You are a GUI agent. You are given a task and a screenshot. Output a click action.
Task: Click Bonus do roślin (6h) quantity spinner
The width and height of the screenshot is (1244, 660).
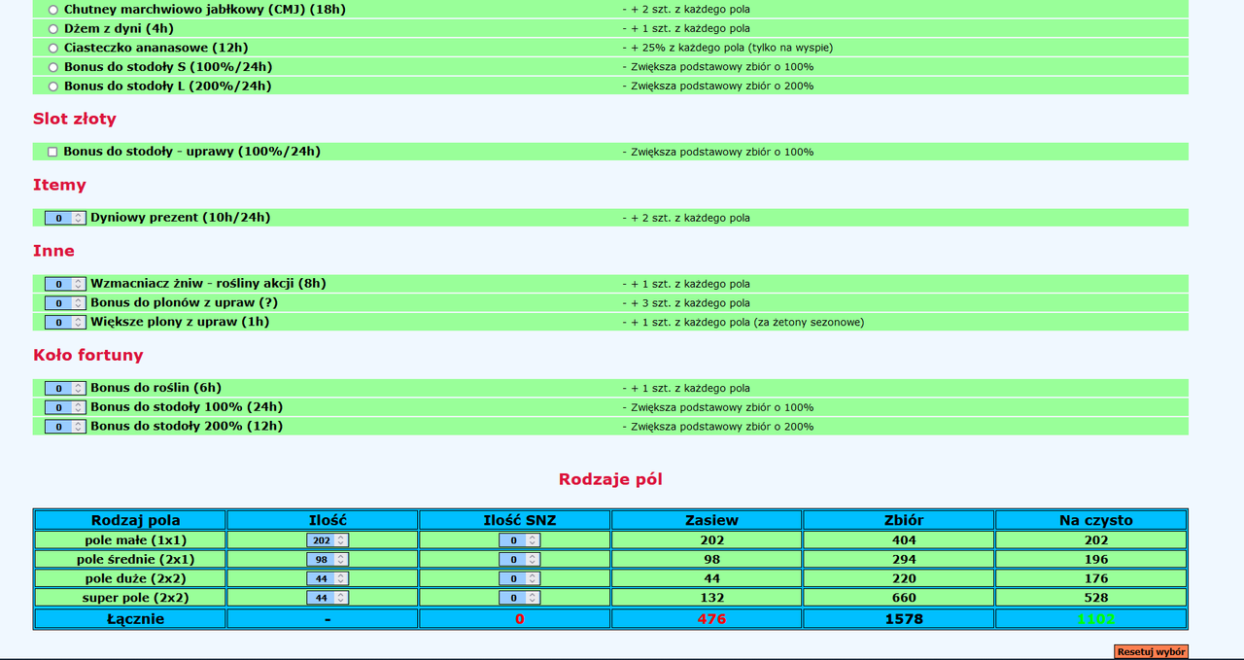[x=65, y=388]
